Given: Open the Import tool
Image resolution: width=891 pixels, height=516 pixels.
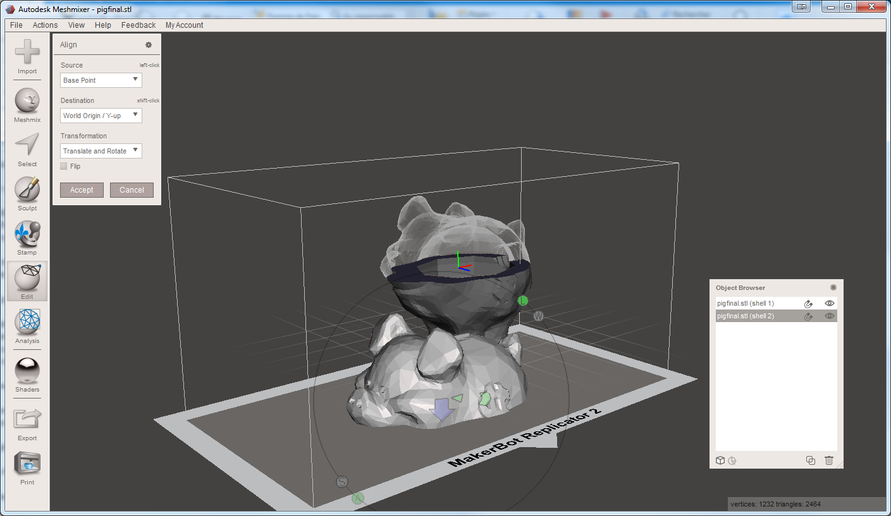Looking at the screenshot, I should (27, 57).
